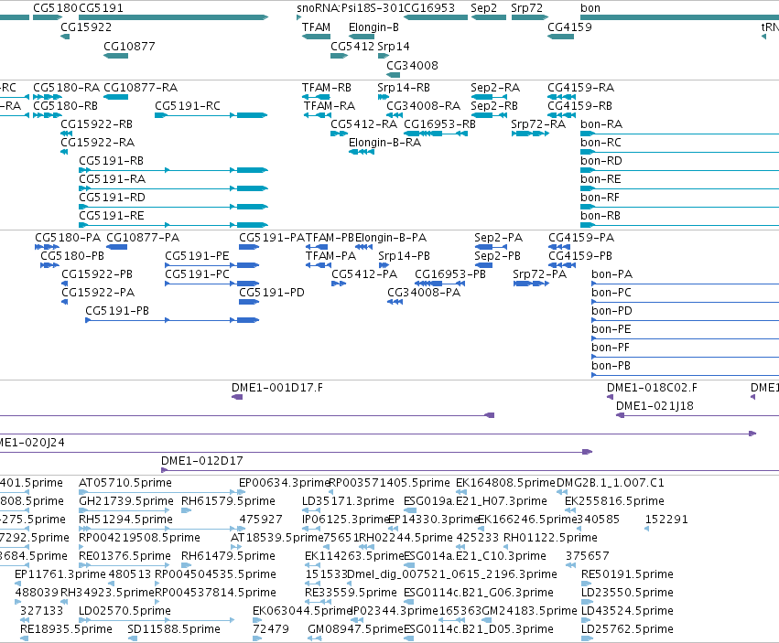Click protein CG5191-PE label
779x643 pixels.
[197, 256]
